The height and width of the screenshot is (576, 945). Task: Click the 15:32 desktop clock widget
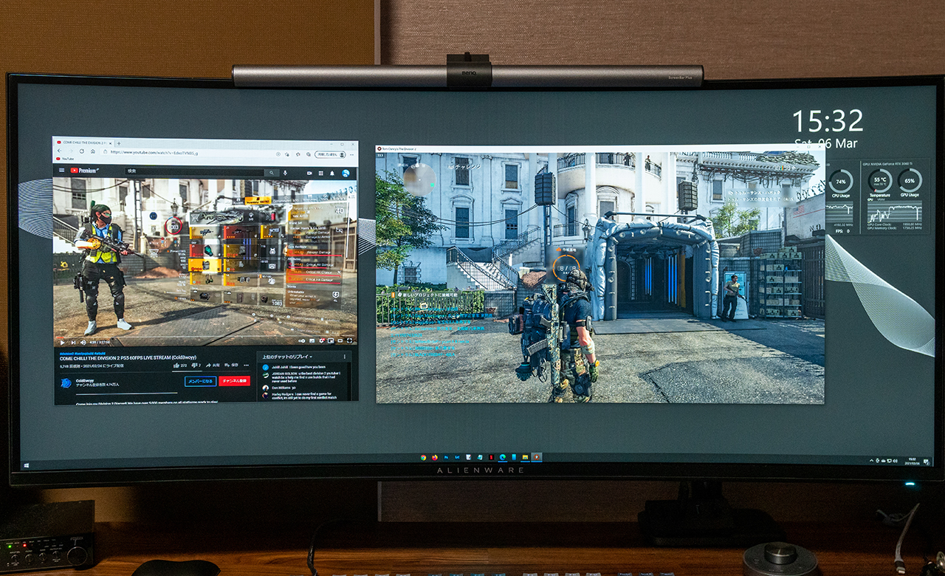[x=827, y=121]
